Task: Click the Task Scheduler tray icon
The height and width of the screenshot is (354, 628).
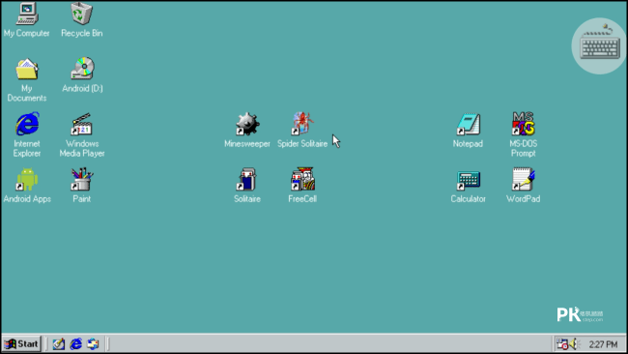Action: point(562,344)
